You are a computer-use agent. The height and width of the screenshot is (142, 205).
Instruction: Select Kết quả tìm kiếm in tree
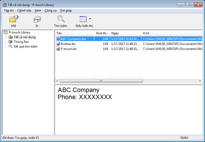pyautogui.click(x=25, y=47)
